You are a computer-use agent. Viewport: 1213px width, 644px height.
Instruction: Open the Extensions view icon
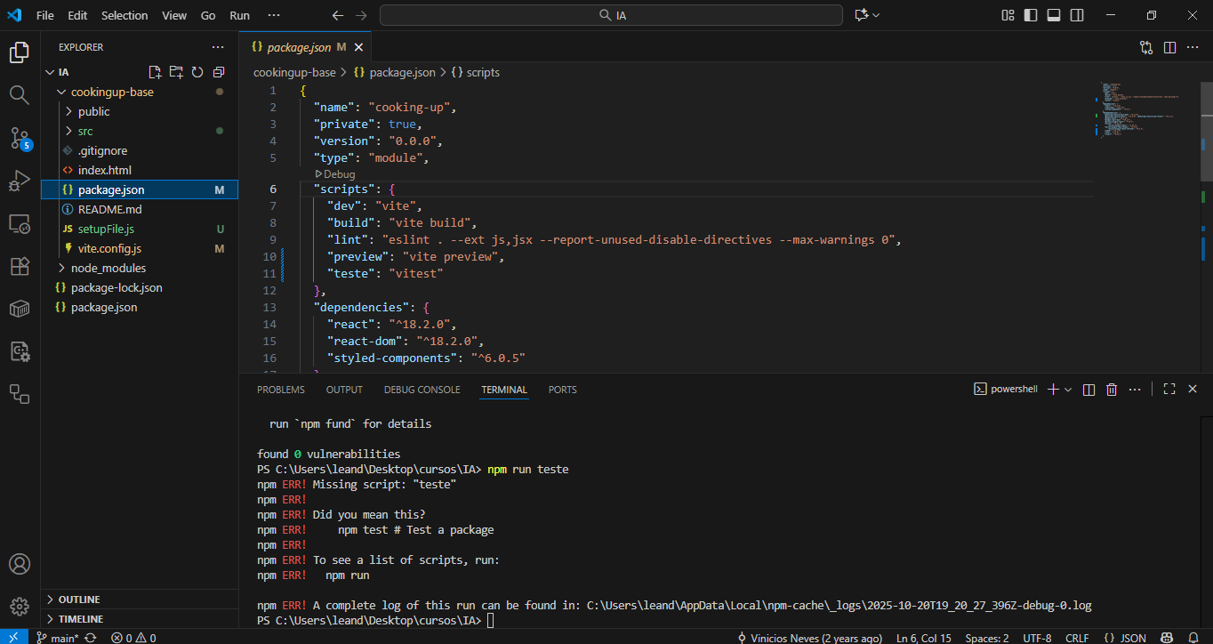(20, 266)
